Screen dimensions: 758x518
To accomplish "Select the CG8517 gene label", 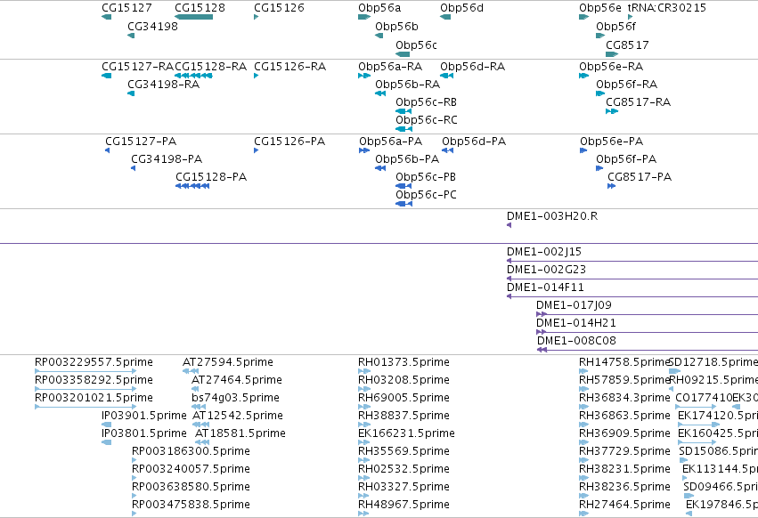I will 627,45.
